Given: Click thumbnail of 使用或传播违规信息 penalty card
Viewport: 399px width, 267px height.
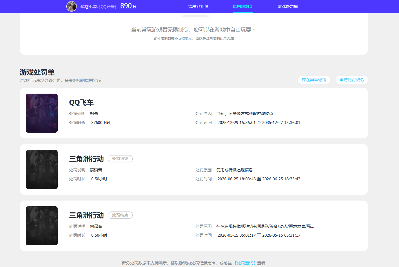Looking at the screenshot, I should coord(42,169).
